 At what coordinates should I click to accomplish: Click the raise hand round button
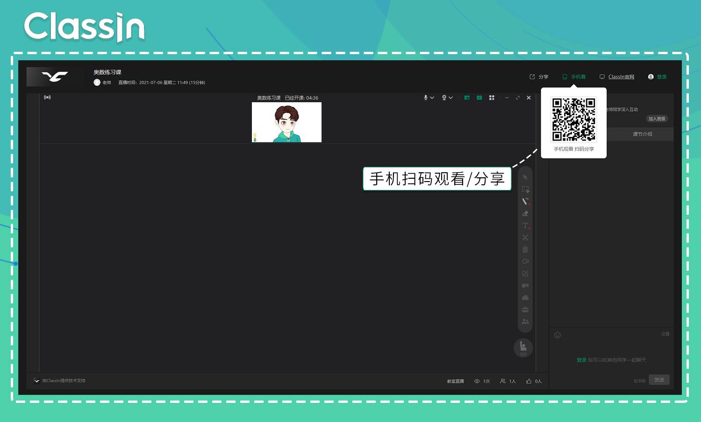[523, 348]
